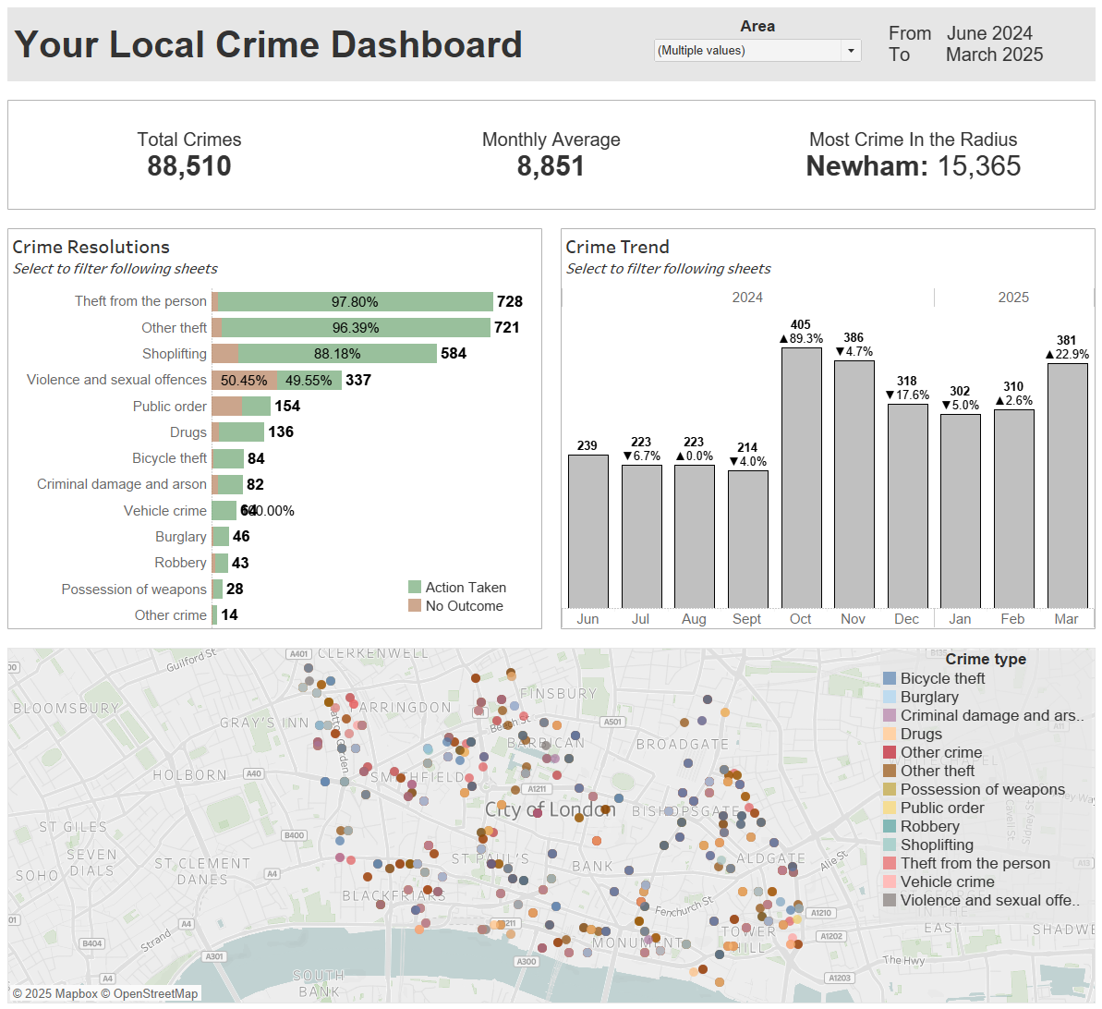Select the Criminal damage and arson bar
Image resolution: width=1102 pixels, height=1009 pixels.
[x=227, y=484]
